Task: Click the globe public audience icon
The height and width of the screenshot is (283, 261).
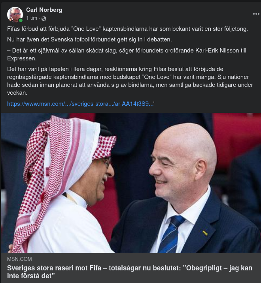Action: 44,19
